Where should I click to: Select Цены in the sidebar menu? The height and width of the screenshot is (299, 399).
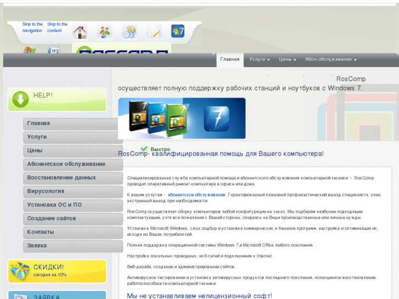73,151
